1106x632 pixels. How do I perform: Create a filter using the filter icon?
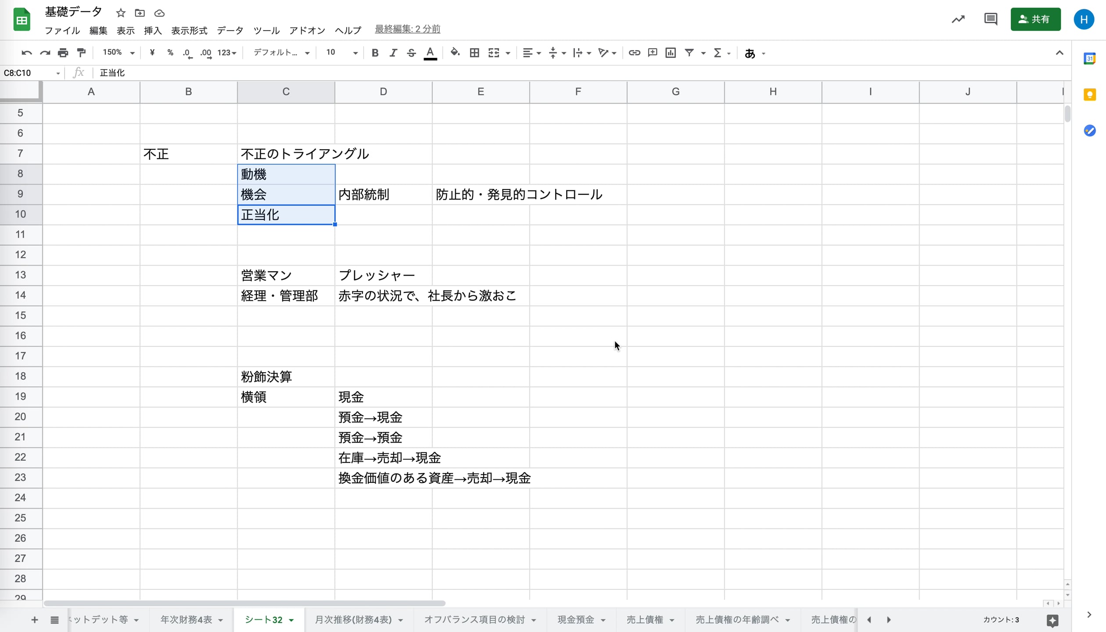point(689,53)
